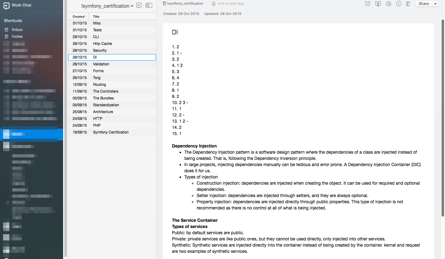
Task: Click the share notebook icon beside the notebook title
Action: click(x=139, y=5)
